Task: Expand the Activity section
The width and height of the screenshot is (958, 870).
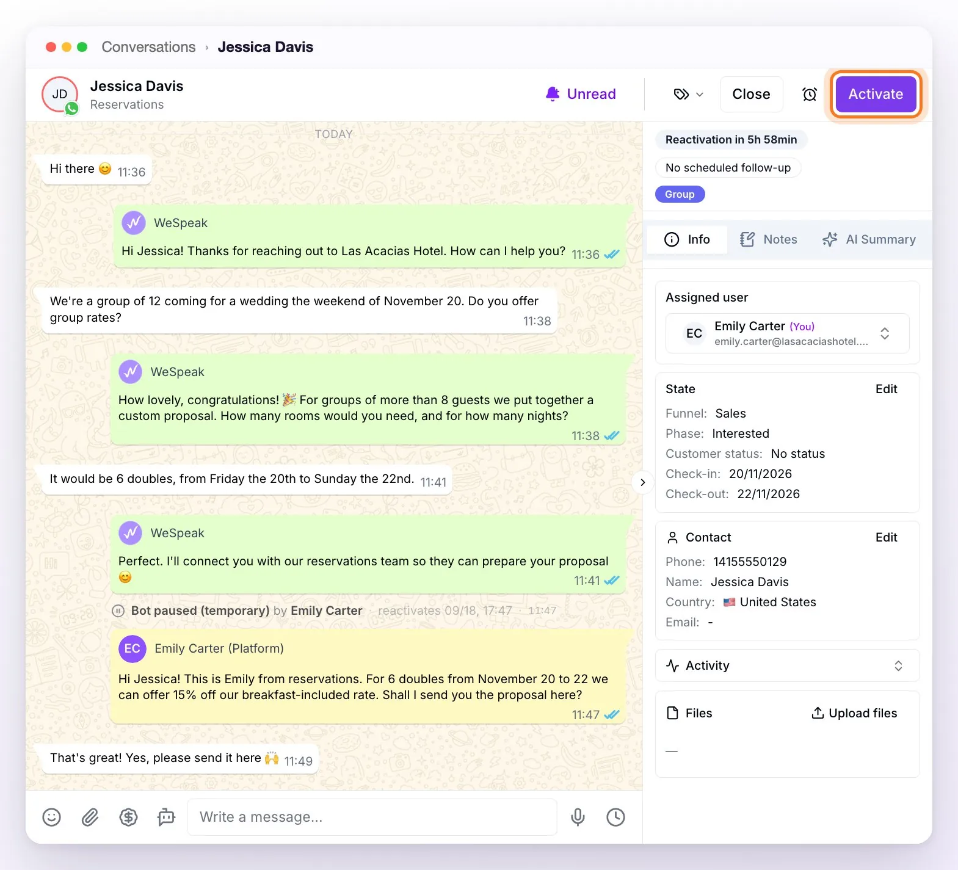Action: [x=787, y=665]
